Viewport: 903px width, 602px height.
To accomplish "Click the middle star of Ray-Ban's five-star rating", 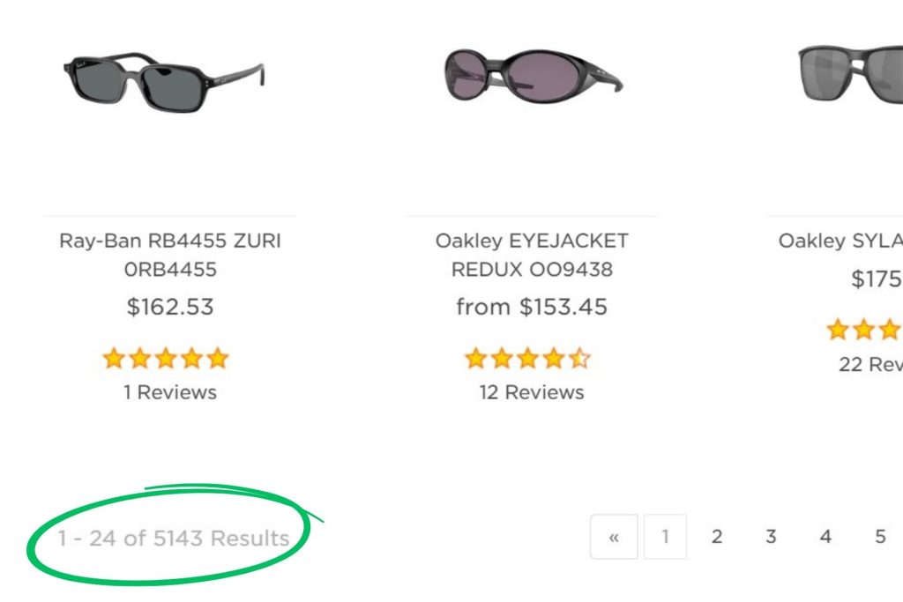I will tap(167, 358).
